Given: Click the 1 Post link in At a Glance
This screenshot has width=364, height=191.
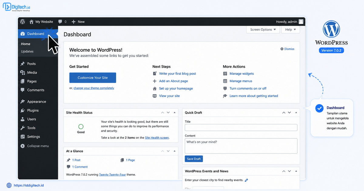Looking at the screenshot, I should pyautogui.click(x=76, y=160).
